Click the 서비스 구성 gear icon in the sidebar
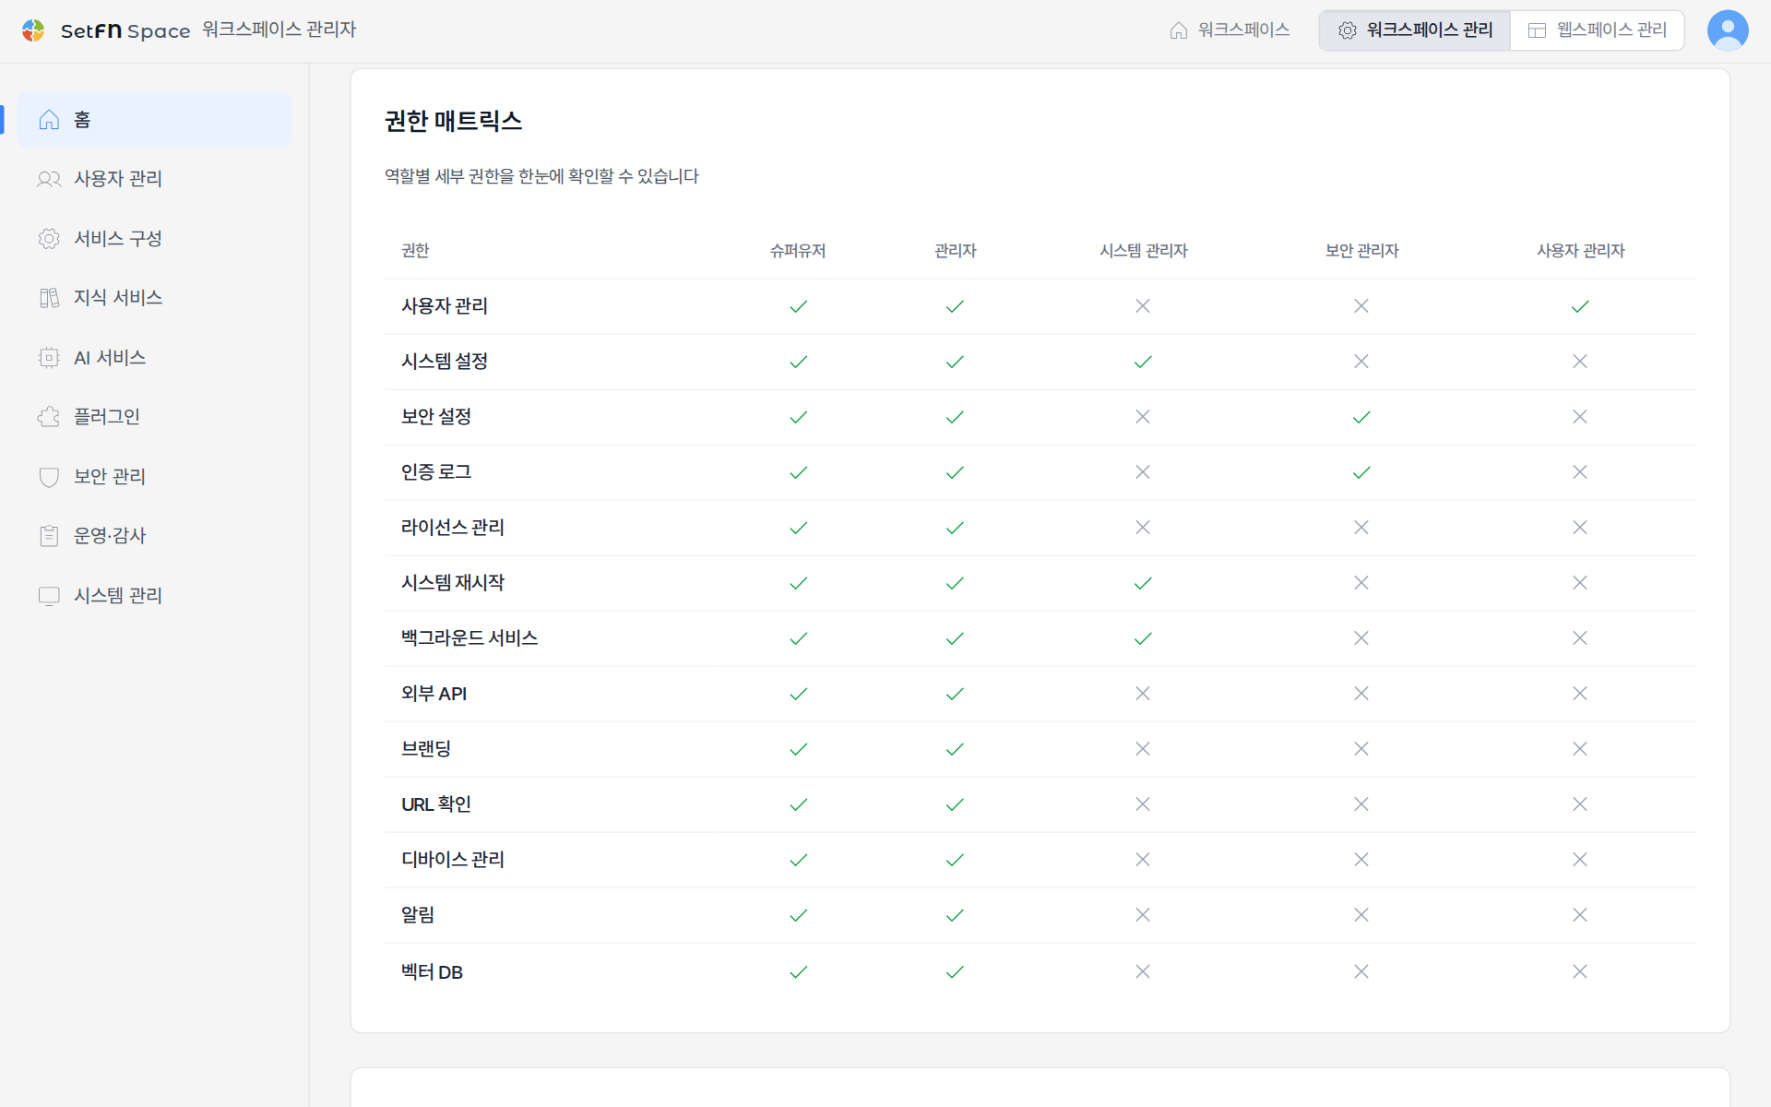 click(x=49, y=239)
